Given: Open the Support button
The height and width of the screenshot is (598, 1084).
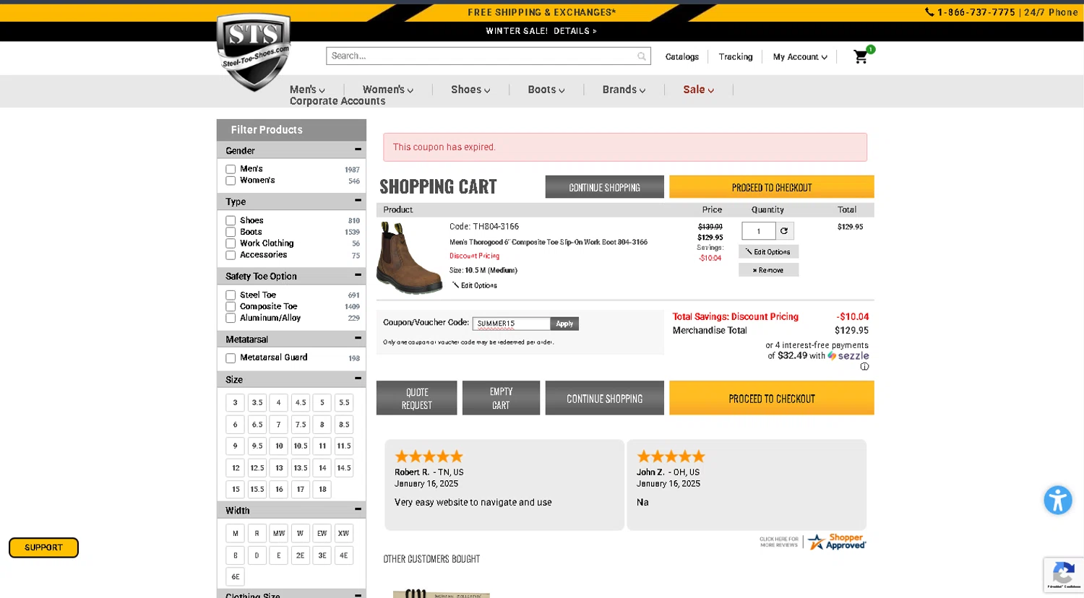Looking at the screenshot, I should point(43,547).
